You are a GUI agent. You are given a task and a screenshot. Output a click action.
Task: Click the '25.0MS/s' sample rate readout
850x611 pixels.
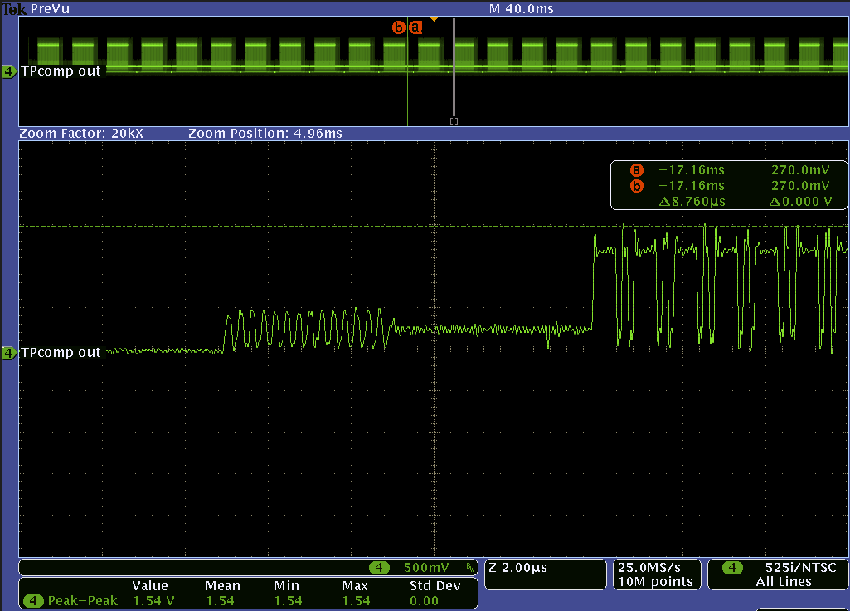click(x=649, y=568)
